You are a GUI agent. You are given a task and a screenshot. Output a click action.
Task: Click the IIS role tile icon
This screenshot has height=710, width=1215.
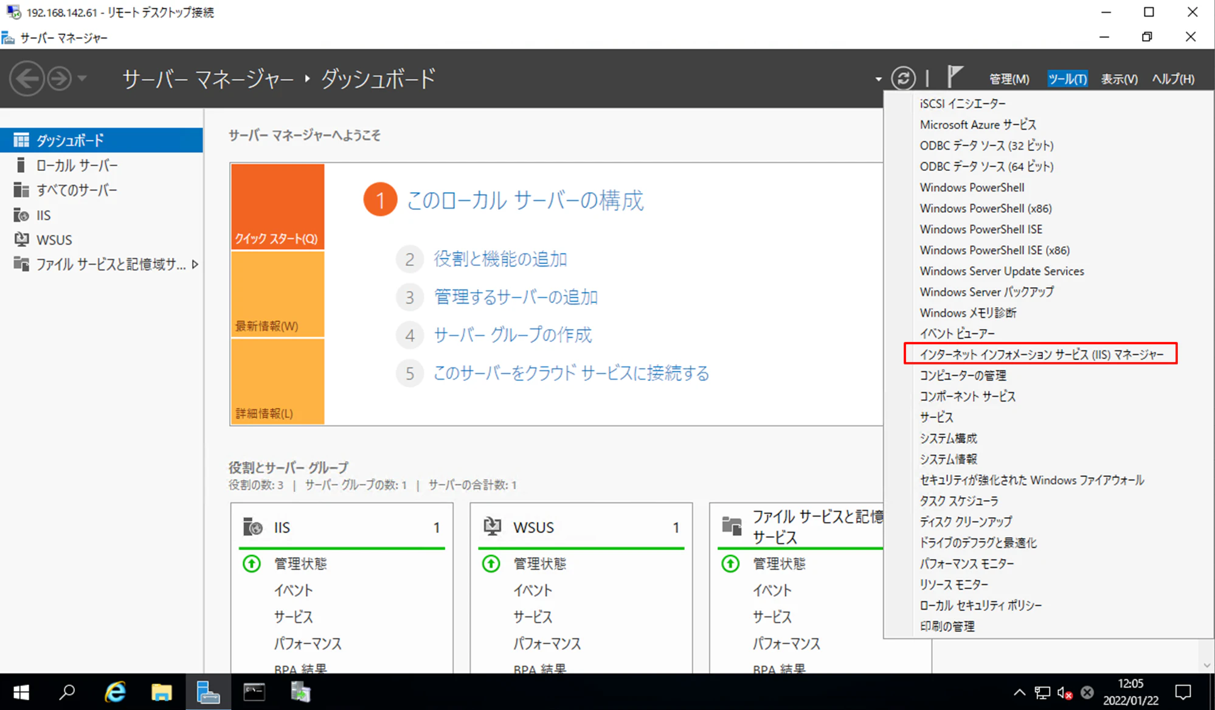[x=252, y=527]
